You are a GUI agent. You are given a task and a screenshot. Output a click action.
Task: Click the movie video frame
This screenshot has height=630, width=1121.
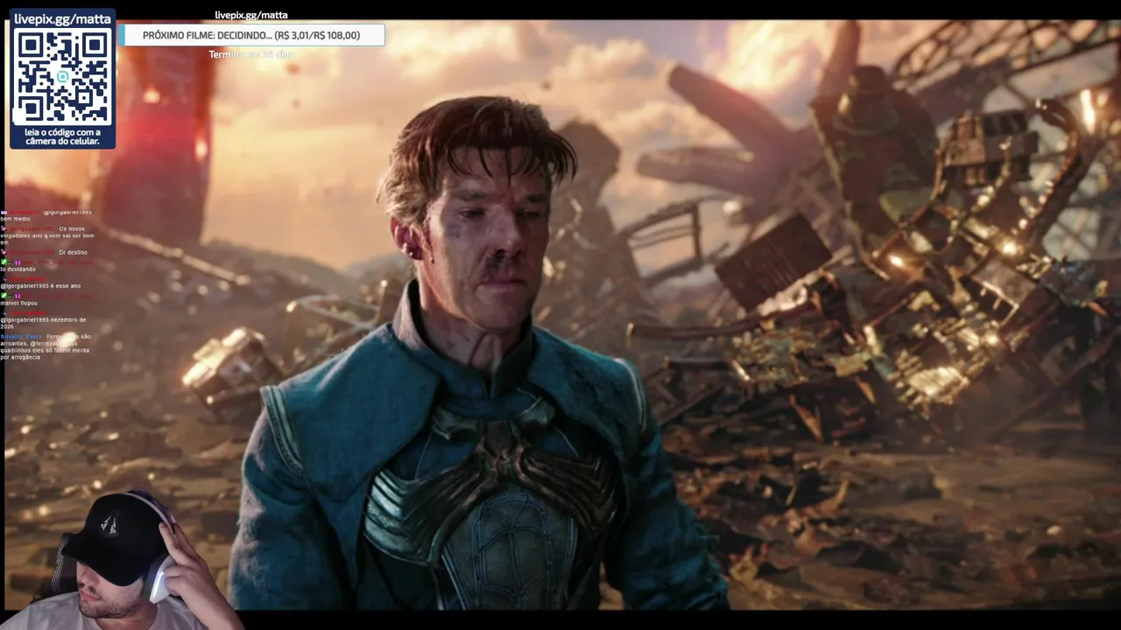click(x=562, y=314)
